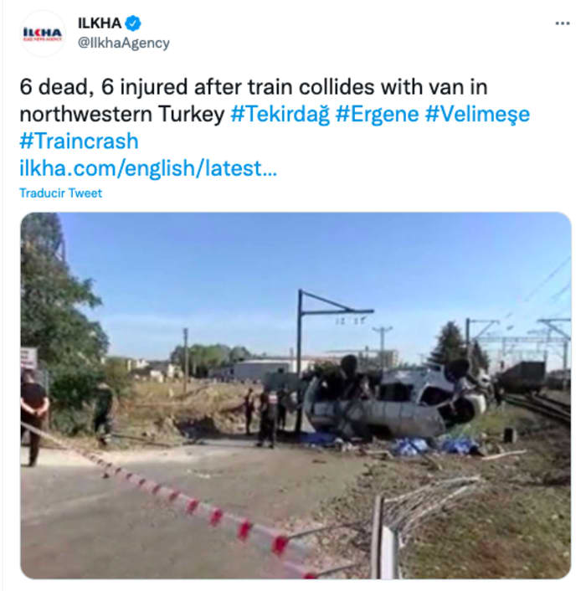586x591 pixels.
Task: Open the ILKHA display name profile
Action: pyautogui.click(x=100, y=23)
